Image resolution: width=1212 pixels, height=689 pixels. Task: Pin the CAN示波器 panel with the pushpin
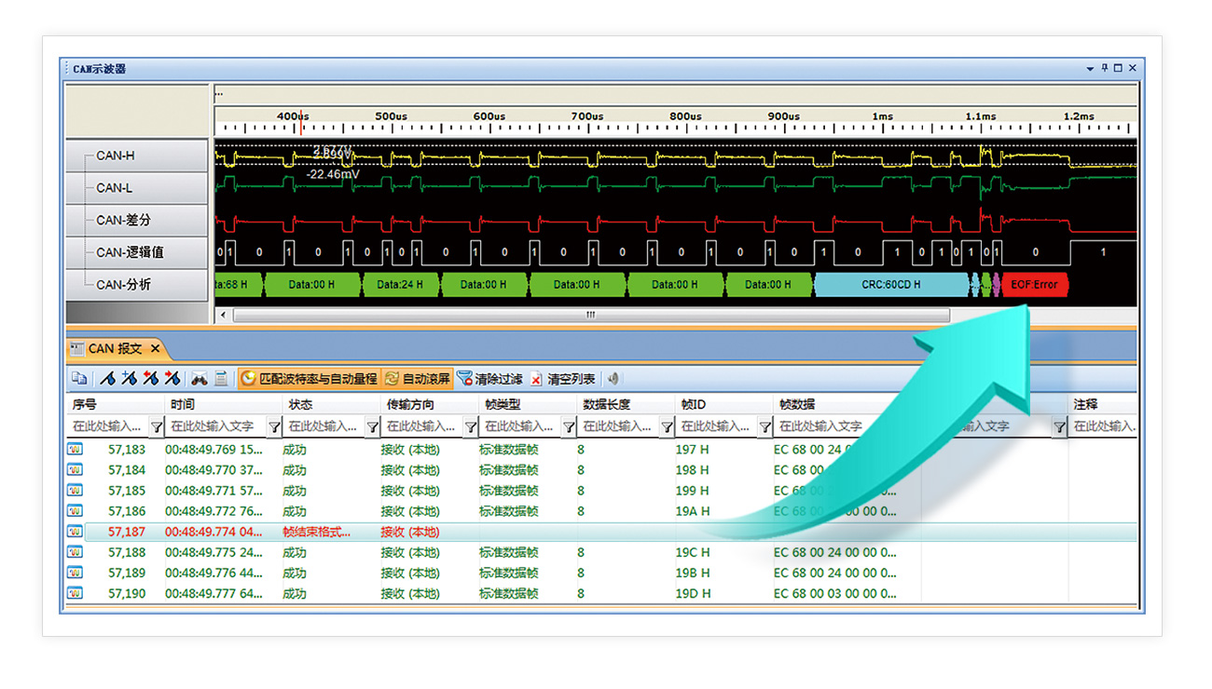[1105, 68]
